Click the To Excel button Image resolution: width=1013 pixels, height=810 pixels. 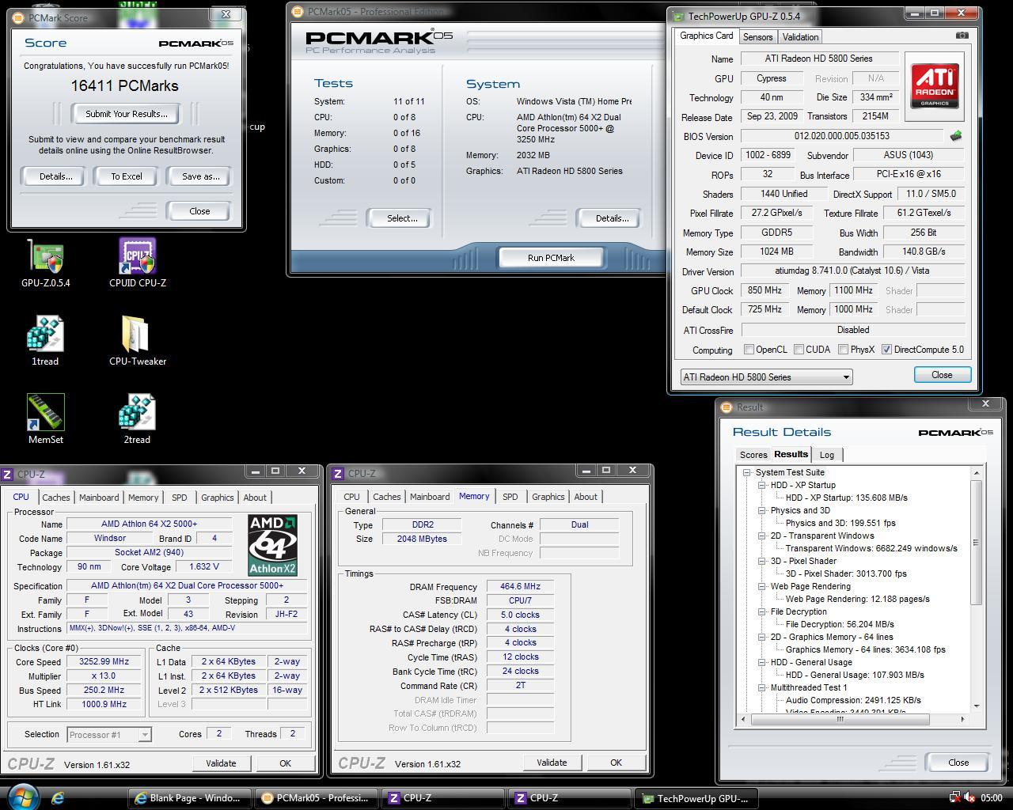127,176
